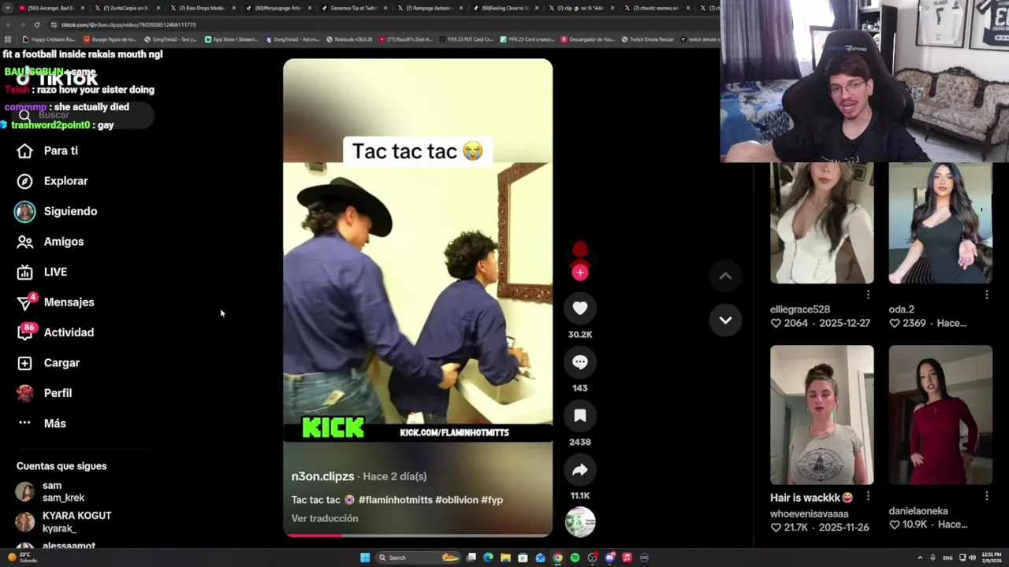Screen dimensions: 1009x567
Task: Open Windows Start menu
Action: [x=365, y=558]
